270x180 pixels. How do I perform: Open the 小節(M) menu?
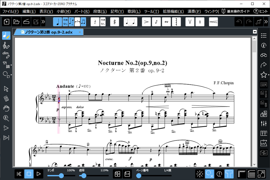pos(64,12)
